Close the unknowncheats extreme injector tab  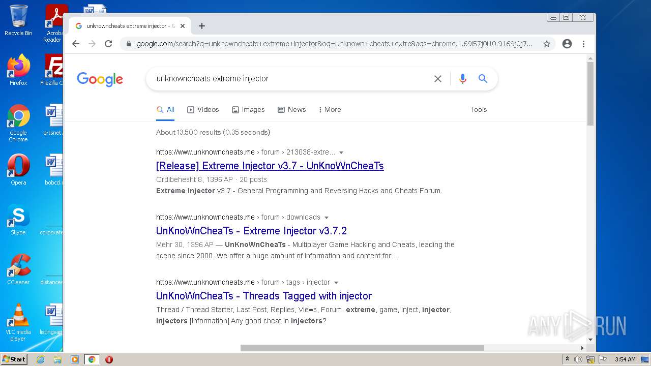(x=183, y=26)
